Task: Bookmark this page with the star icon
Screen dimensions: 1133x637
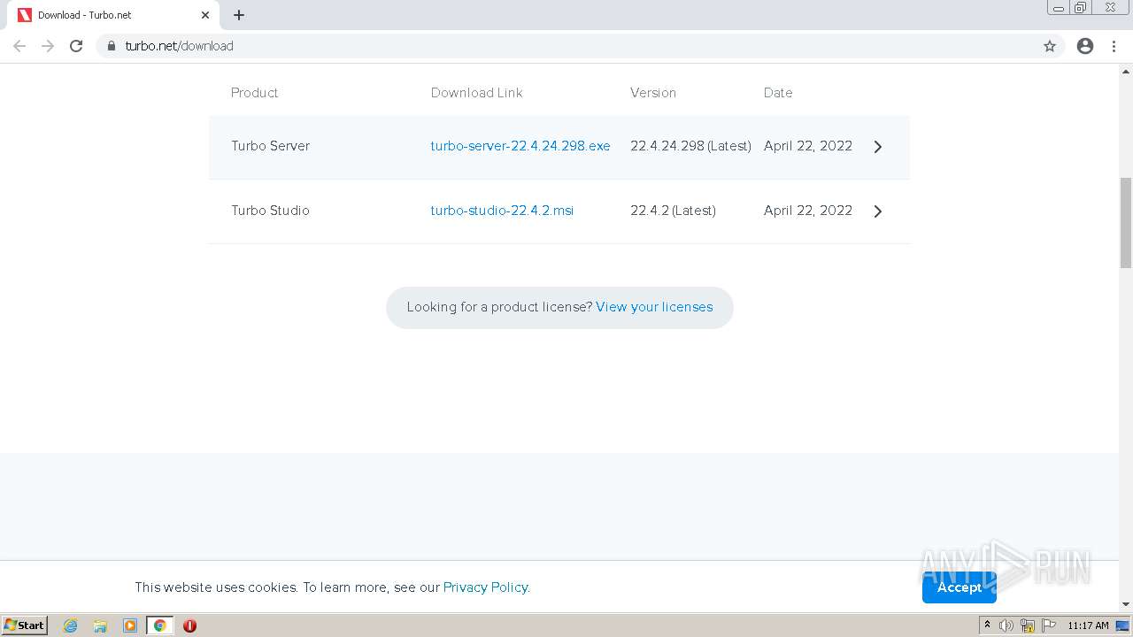Action: pyautogui.click(x=1050, y=46)
